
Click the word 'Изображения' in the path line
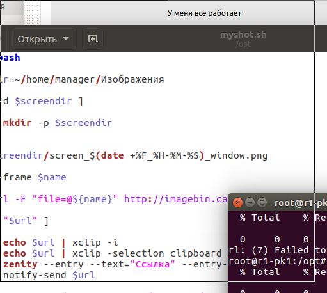pos(132,79)
